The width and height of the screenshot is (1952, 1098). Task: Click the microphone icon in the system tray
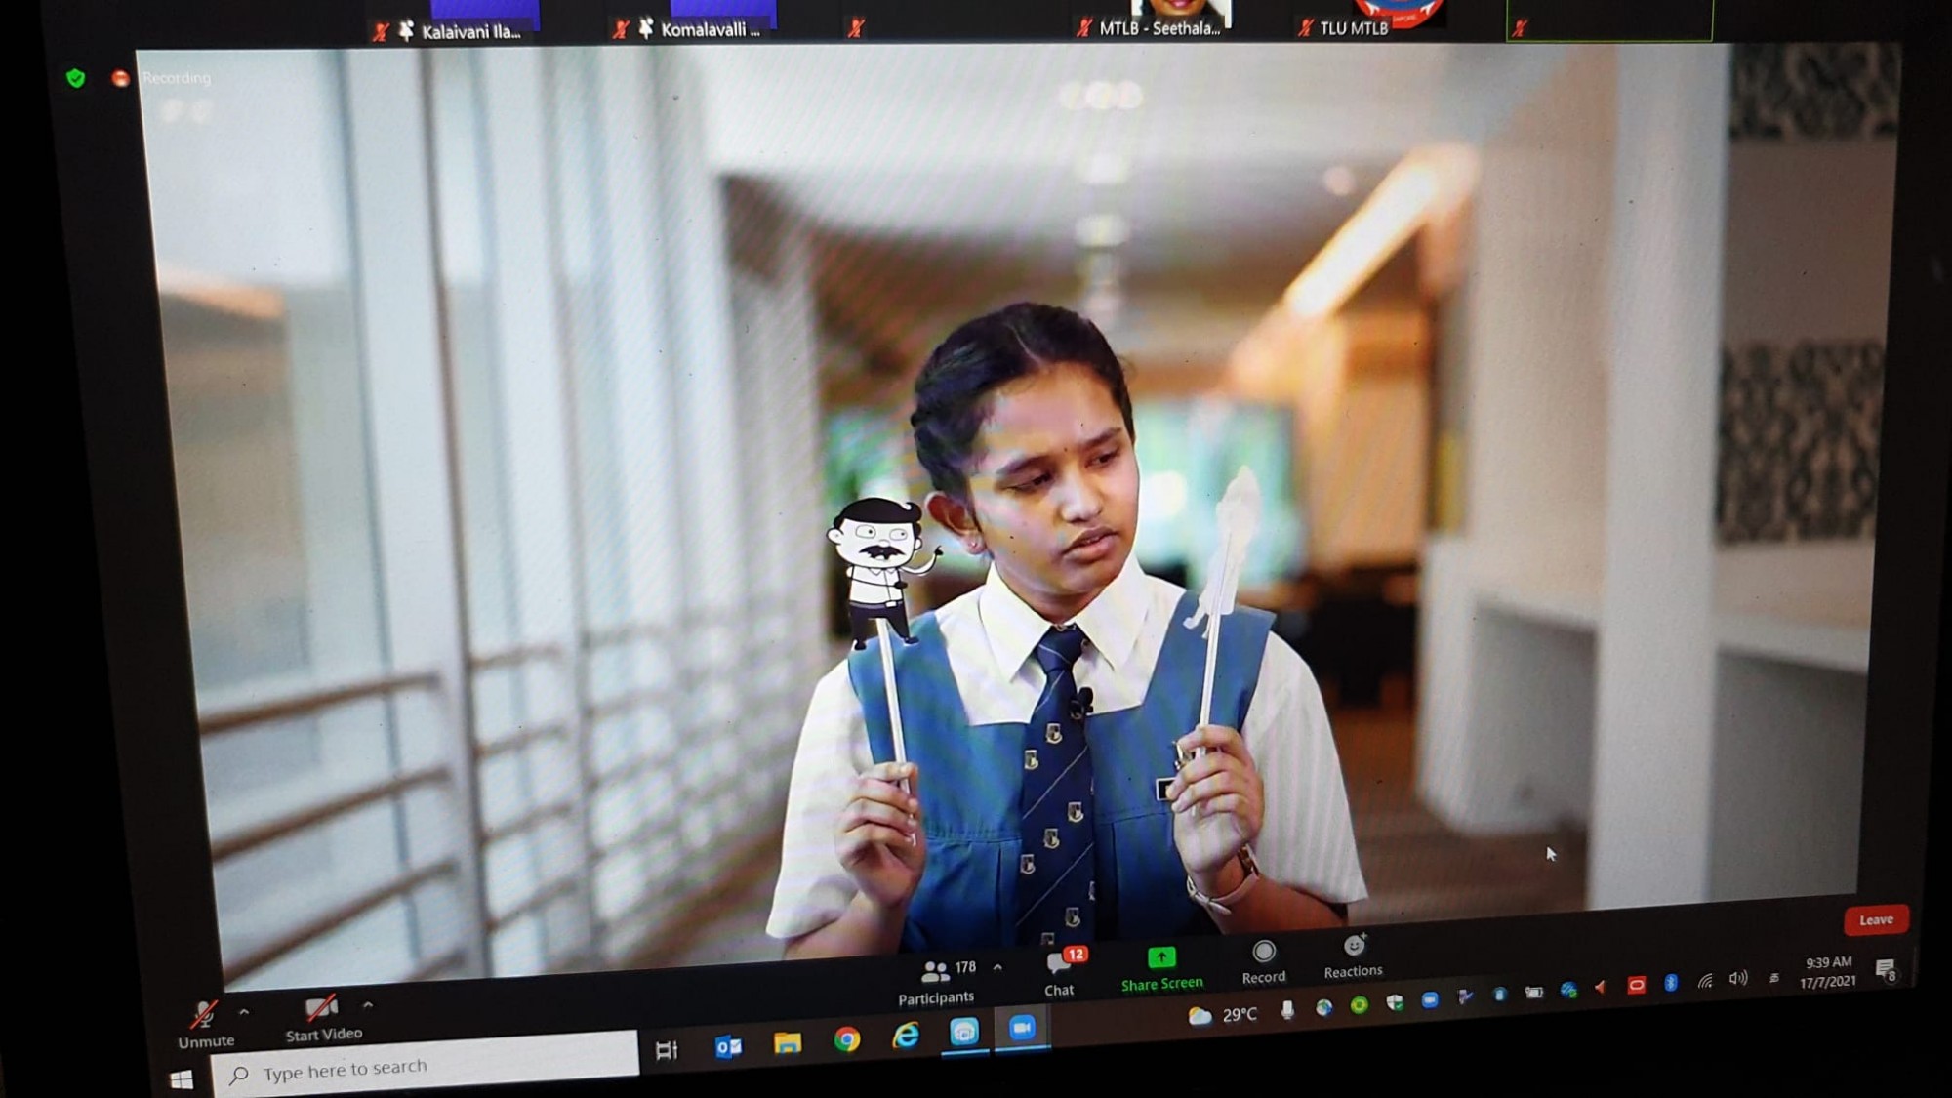click(x=1287, y=1011)
